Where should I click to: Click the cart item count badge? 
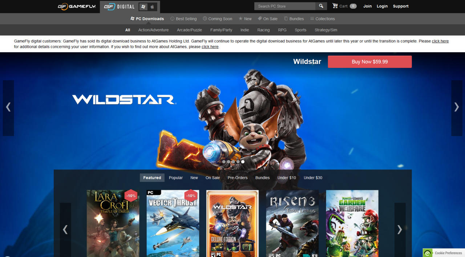pos(353,6)
